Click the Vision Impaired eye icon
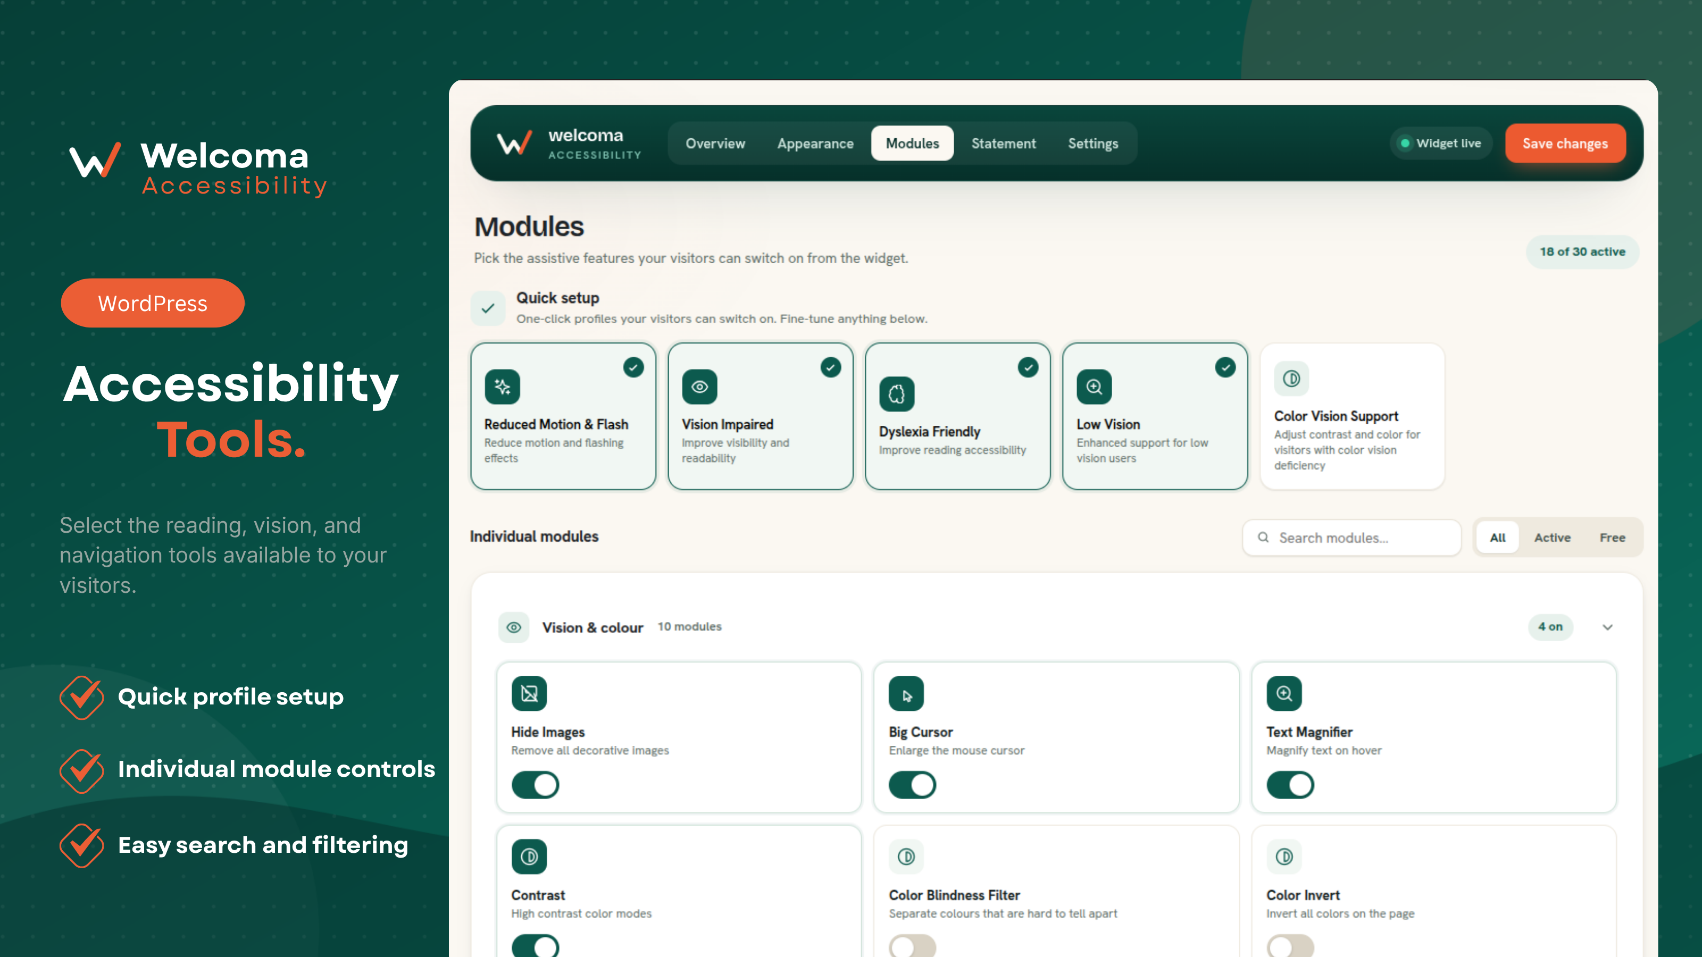The image size is (1702, 957). 700,387
